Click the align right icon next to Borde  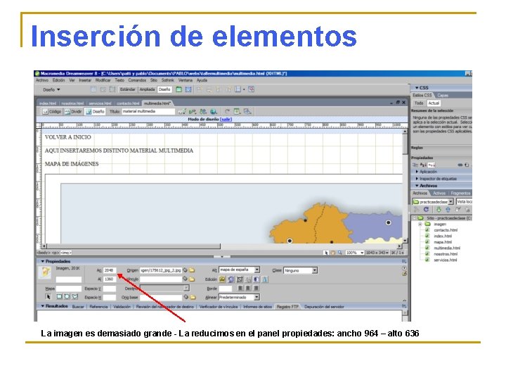pyautogui.click(x=256, y=288)
